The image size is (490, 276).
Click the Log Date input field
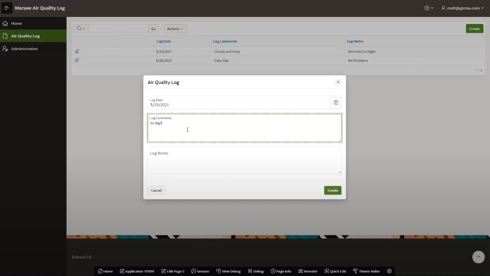click(239, 102)
